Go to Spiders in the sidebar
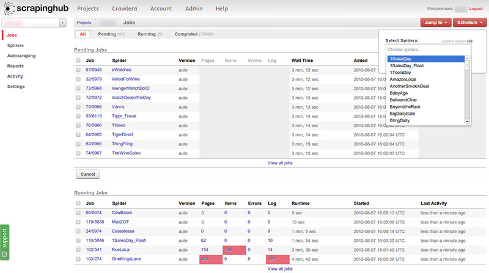Screen dimensions: 489x273 pos(16,45)
